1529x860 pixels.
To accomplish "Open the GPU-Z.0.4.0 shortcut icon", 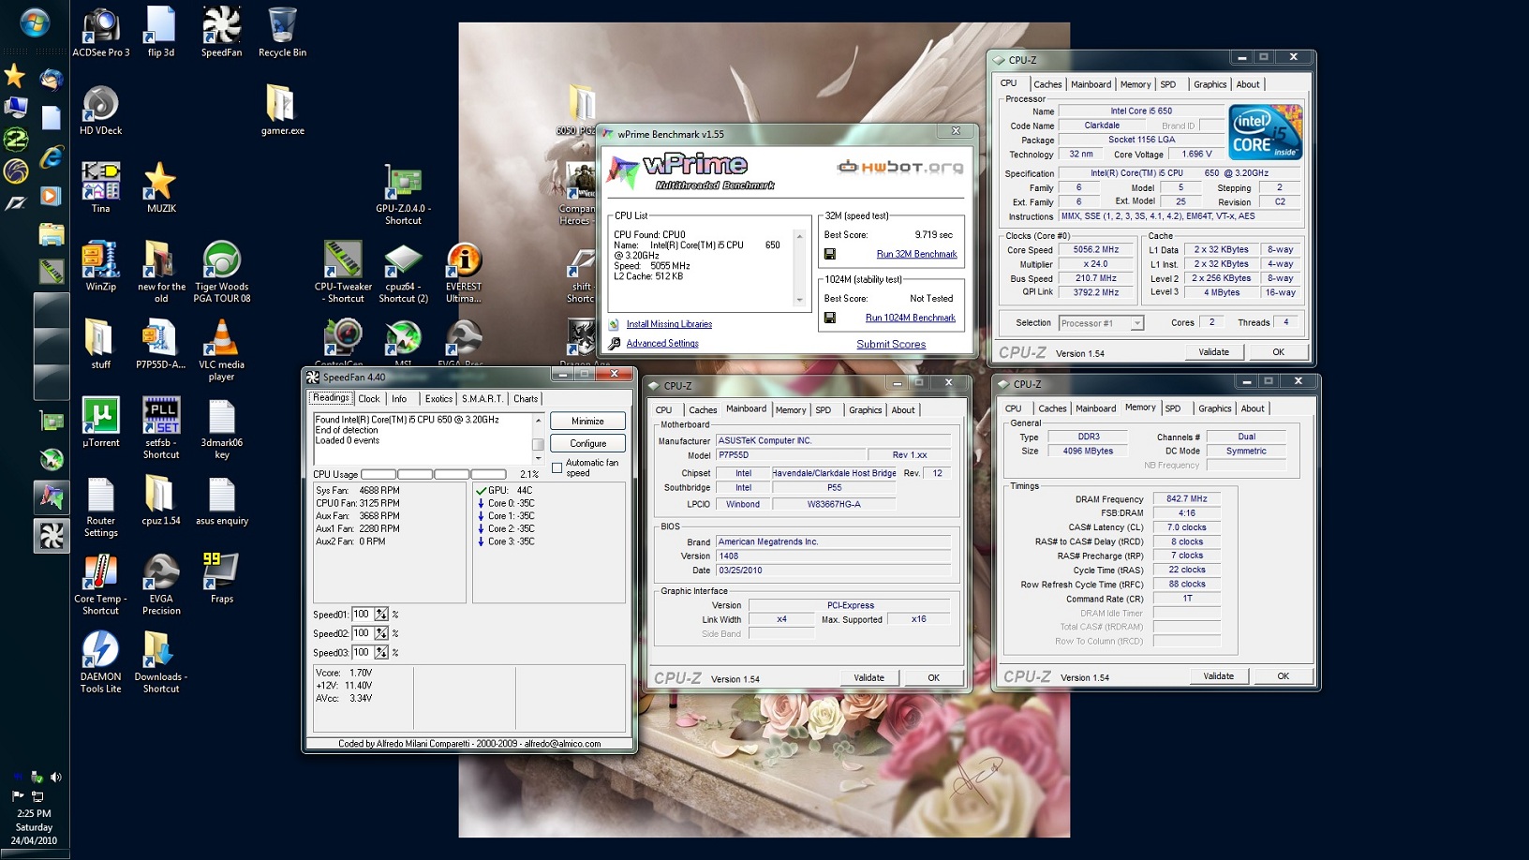I will 403,183.
